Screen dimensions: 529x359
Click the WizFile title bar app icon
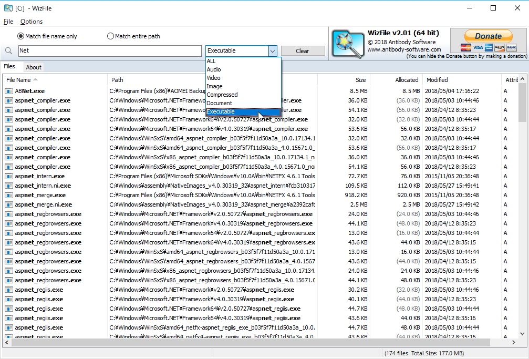[8, 8]
